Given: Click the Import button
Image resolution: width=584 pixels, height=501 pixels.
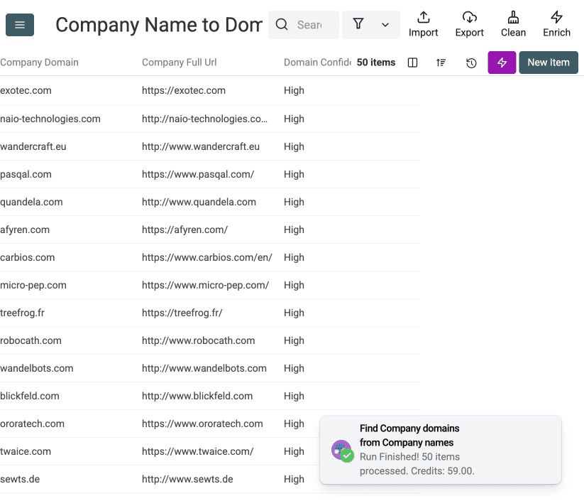Looking at the screenshot, I should click(423, 24).
